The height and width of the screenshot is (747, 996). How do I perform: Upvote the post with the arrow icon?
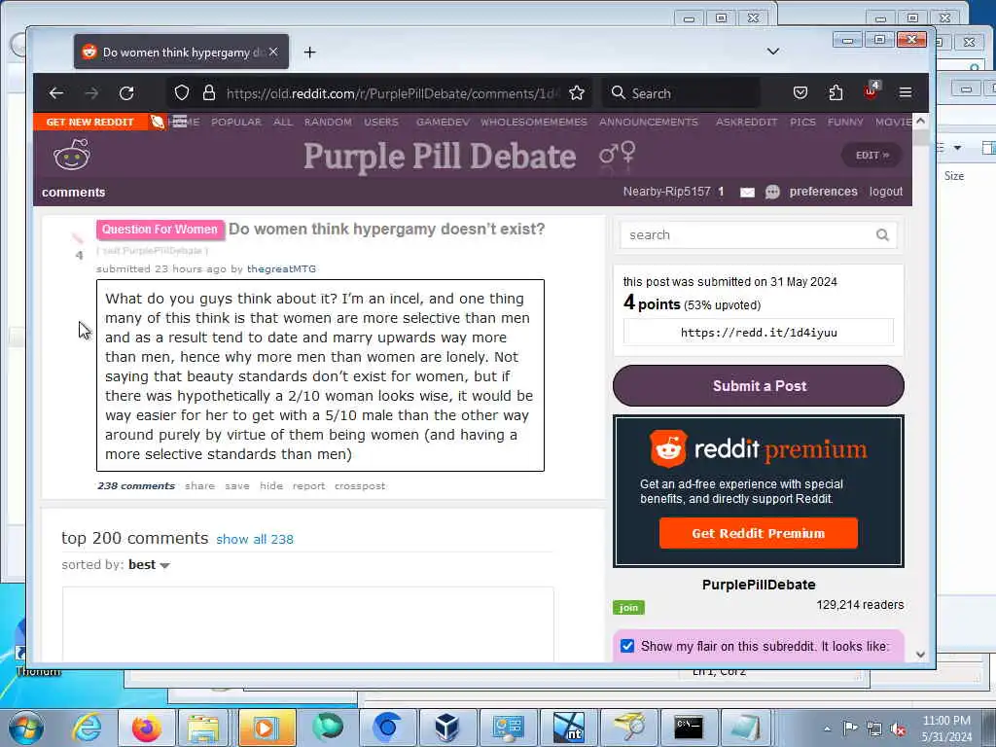point(78,239)
